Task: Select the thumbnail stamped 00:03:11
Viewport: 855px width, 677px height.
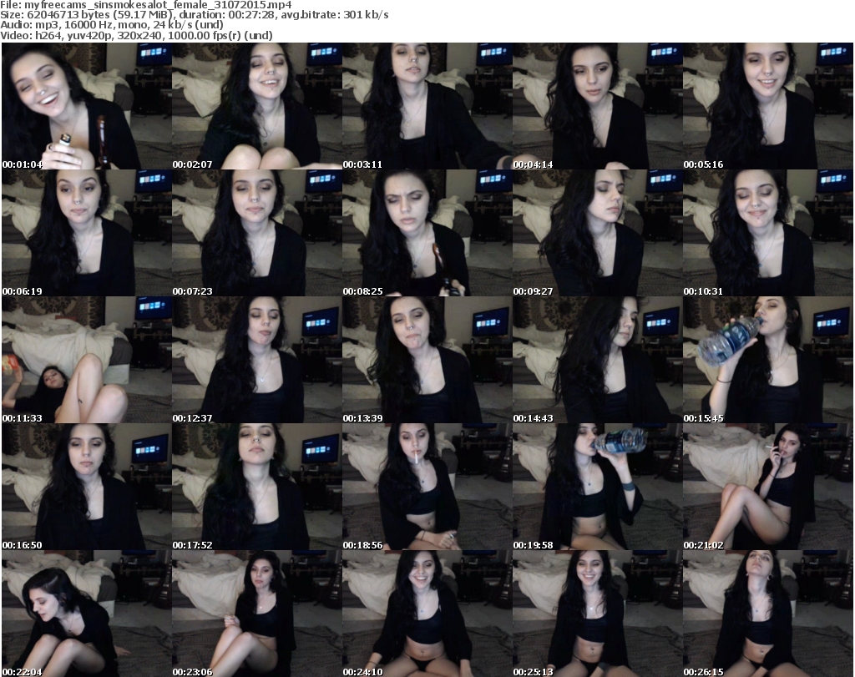Action: click(427, 106)
